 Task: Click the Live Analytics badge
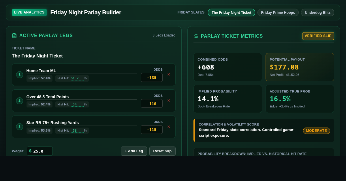click(x=29, y=12)
